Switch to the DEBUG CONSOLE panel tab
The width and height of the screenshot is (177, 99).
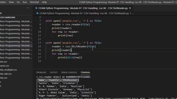coord(69,72)
